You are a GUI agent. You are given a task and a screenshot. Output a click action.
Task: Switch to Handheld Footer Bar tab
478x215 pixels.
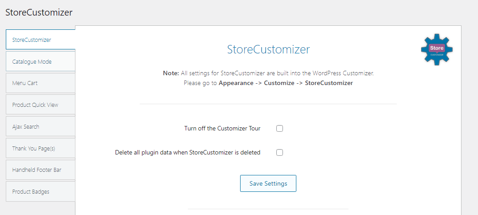[37, 170]
